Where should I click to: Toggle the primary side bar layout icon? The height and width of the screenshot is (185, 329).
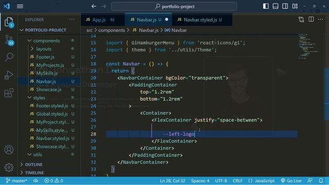[x=266, y=6]
